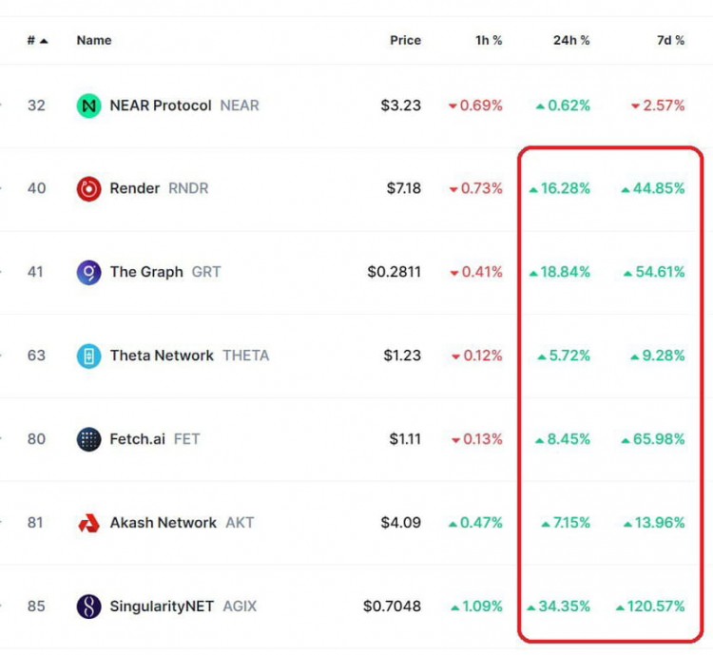
Task: Toggle rank sort arrow beside # header
Action: (44, 41)
